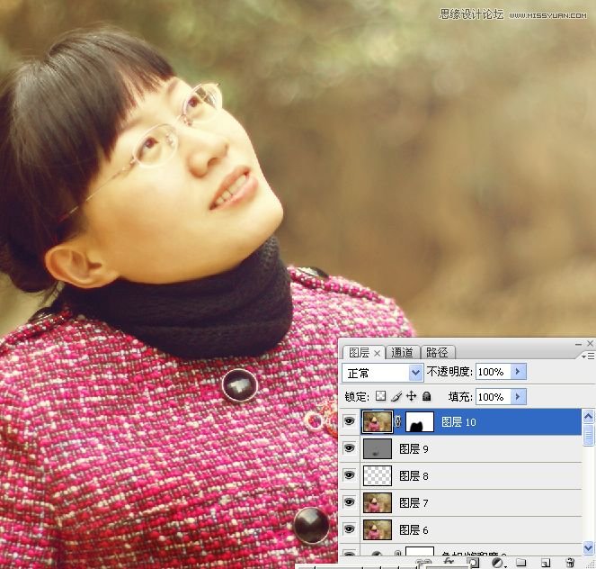Click the layers list scrollbar thumb

pos(588,435)
